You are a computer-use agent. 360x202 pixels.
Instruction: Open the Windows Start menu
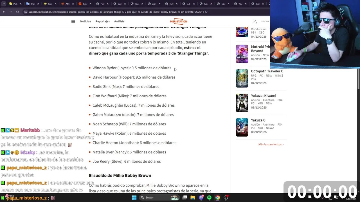134,198
